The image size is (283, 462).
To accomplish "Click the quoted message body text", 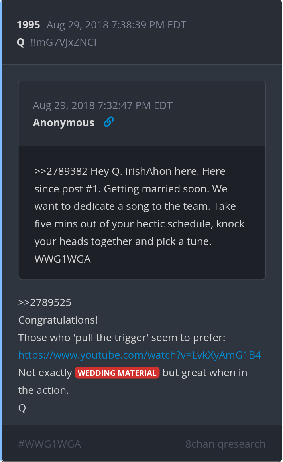I will [140, 215].
